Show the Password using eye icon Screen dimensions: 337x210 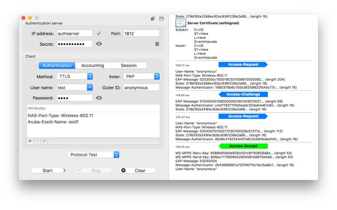pyautogui.click(x=99, y=98)
